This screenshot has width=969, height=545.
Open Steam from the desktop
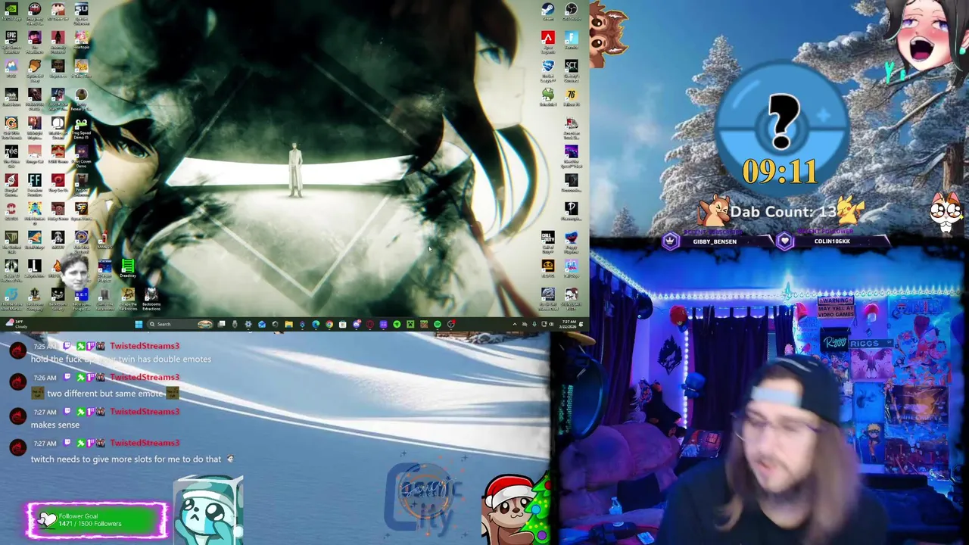[547, 13]
